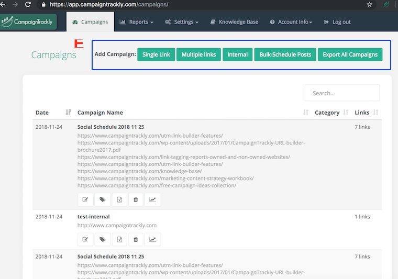Delete the first Social Schedule campaign

[x=136, y=199]
